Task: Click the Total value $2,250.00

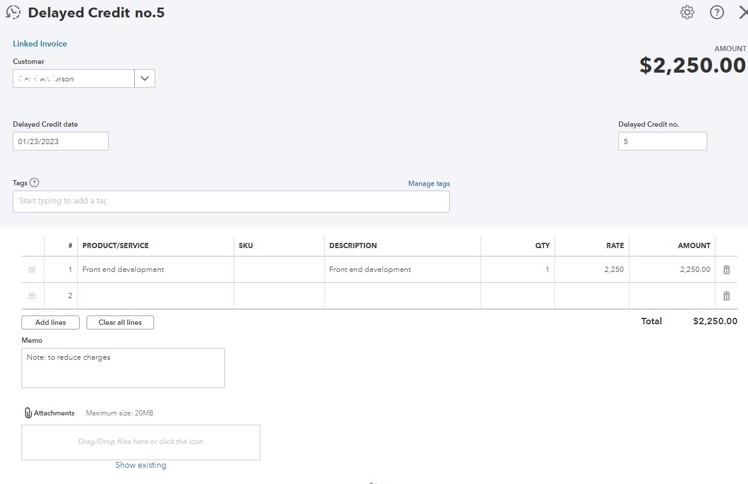Action: [x=715, y=321]
